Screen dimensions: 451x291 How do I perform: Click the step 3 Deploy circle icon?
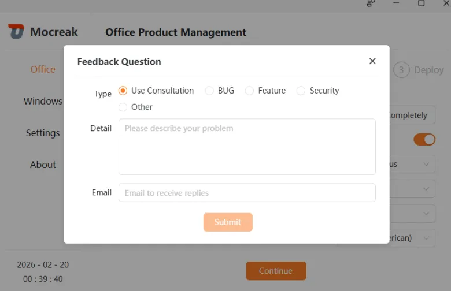(401, 70)
